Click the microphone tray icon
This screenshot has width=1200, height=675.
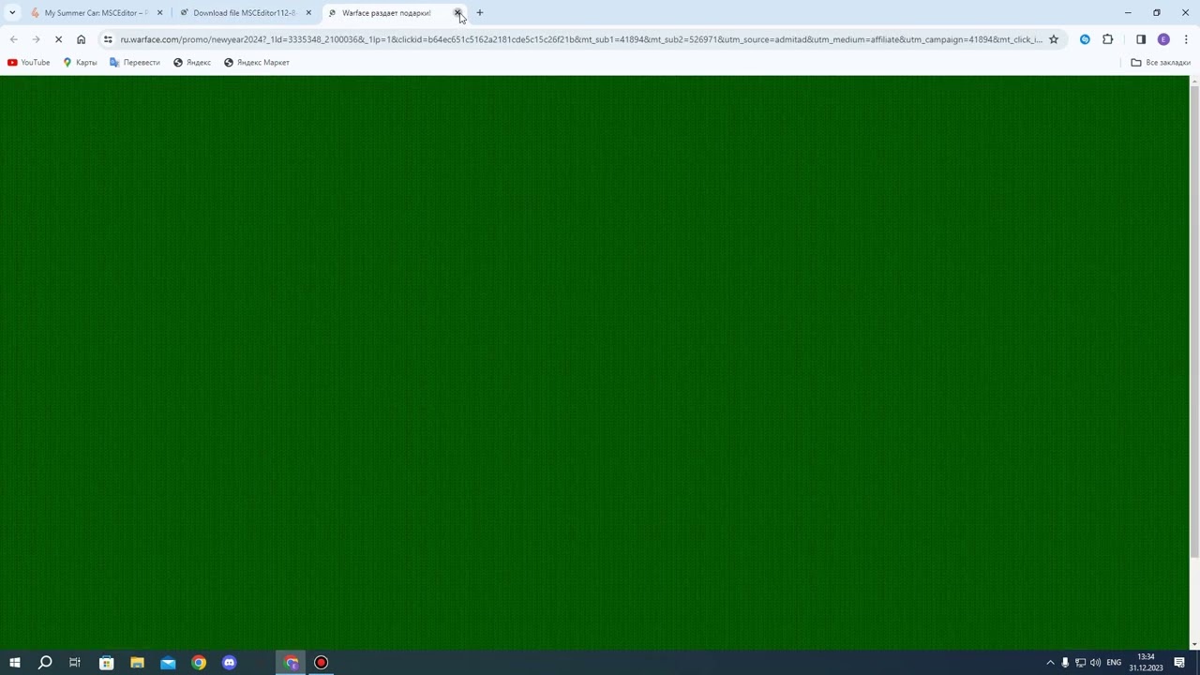(x=1065, y=663)
